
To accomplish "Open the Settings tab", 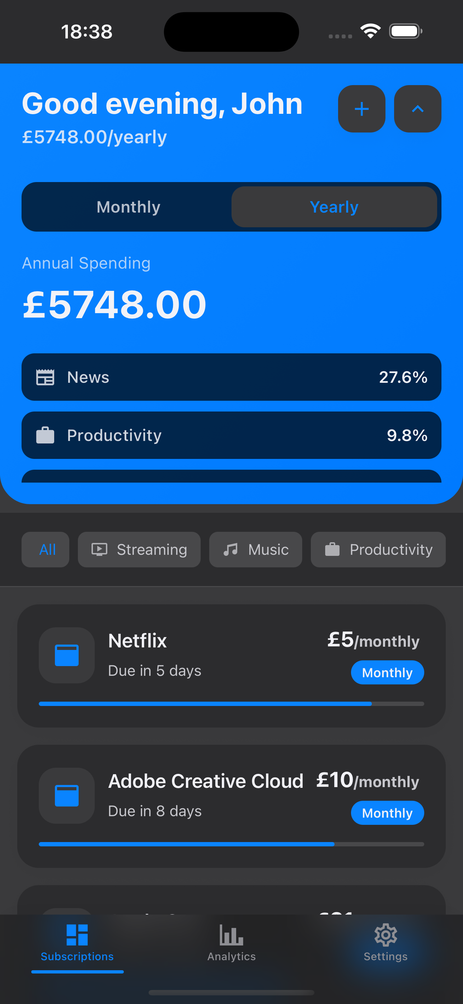I will pos(385,943).
